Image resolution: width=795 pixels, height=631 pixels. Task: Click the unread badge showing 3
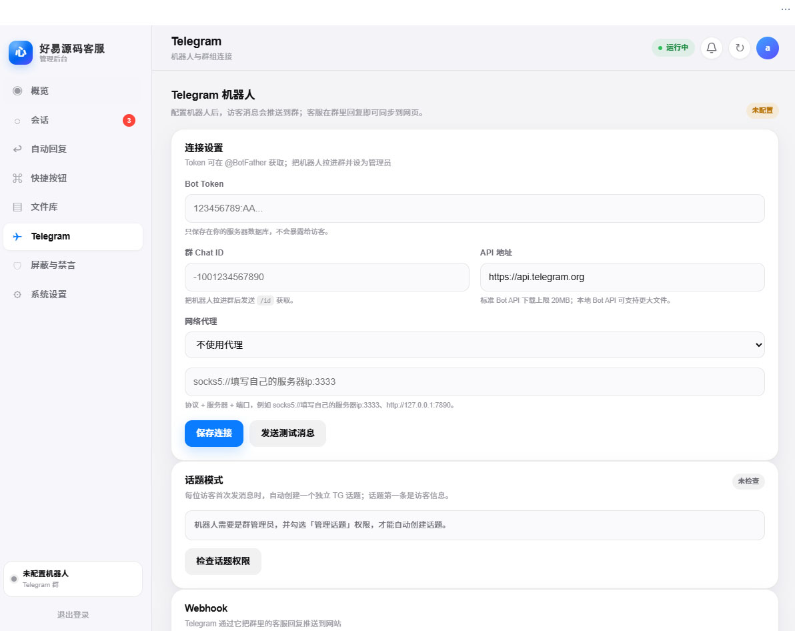click(x=129, y=120)
